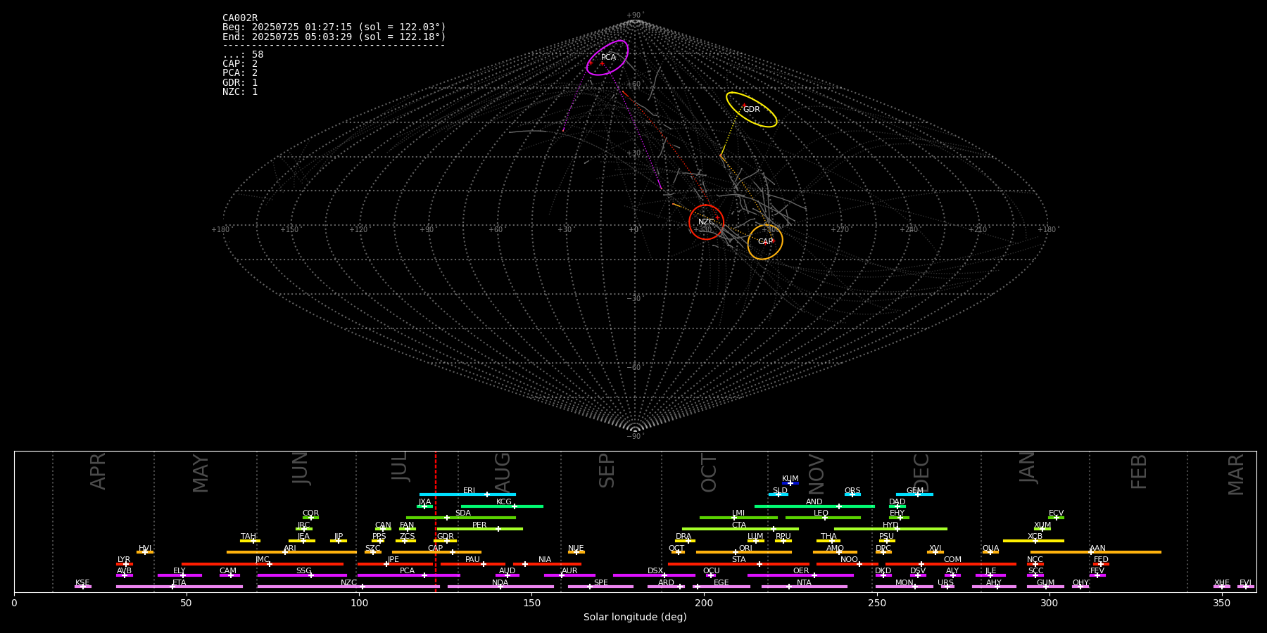Viewport: 1267px width, 633px height.
Task: Select the yellow GDR ellipse on sky map
Action: coord(752,109)
